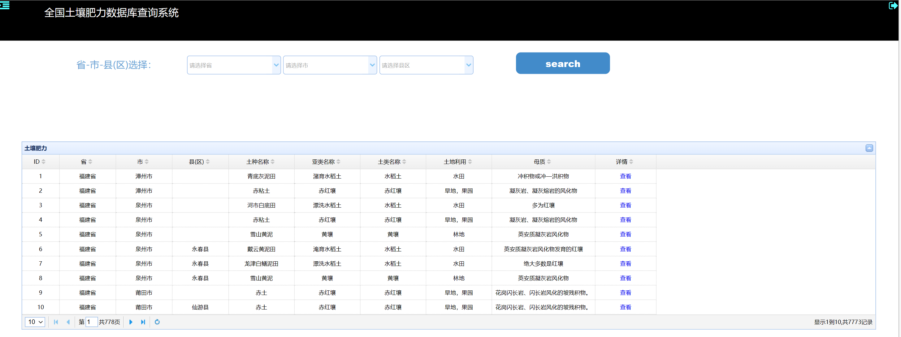
Task: Select cell 龙津白鳝泥田 in row 7
Action: pos(261,264)
